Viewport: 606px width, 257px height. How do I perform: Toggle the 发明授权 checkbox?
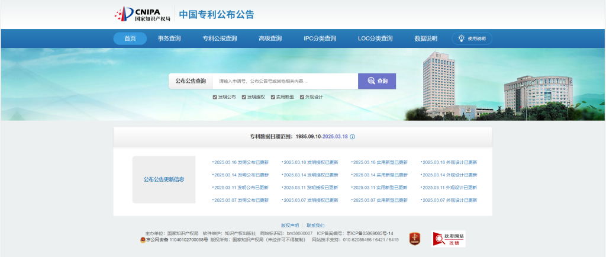(x=244, y=97)
